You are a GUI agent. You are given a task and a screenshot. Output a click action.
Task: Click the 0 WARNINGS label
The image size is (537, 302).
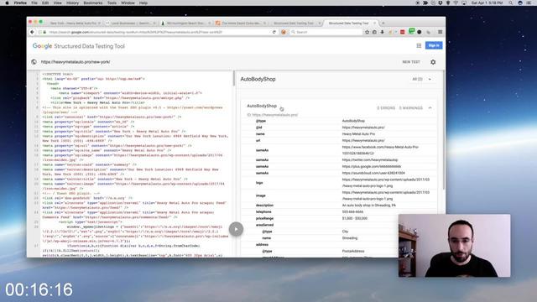410,108
